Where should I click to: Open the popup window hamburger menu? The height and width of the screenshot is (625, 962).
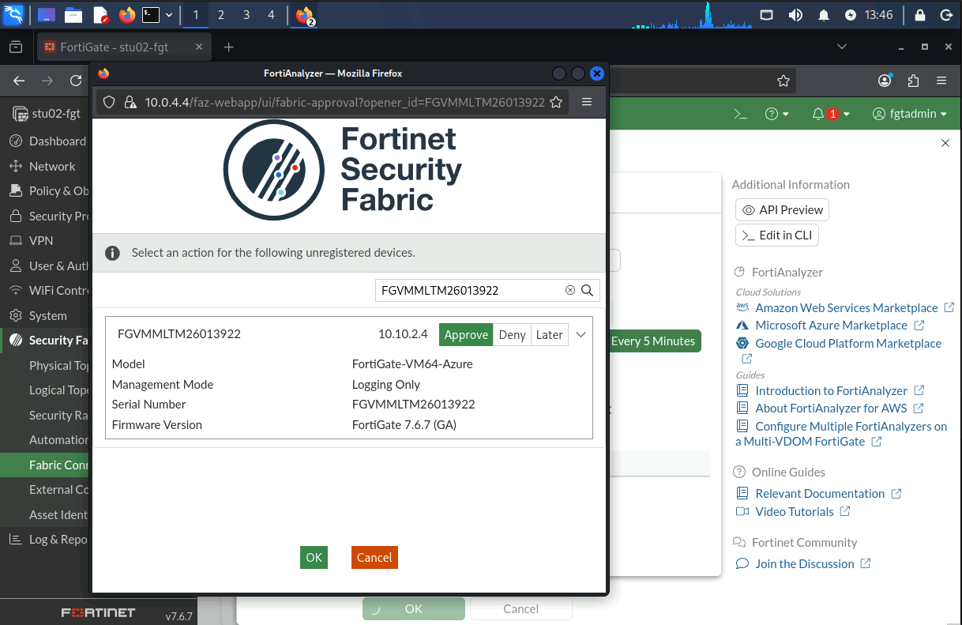587,102
